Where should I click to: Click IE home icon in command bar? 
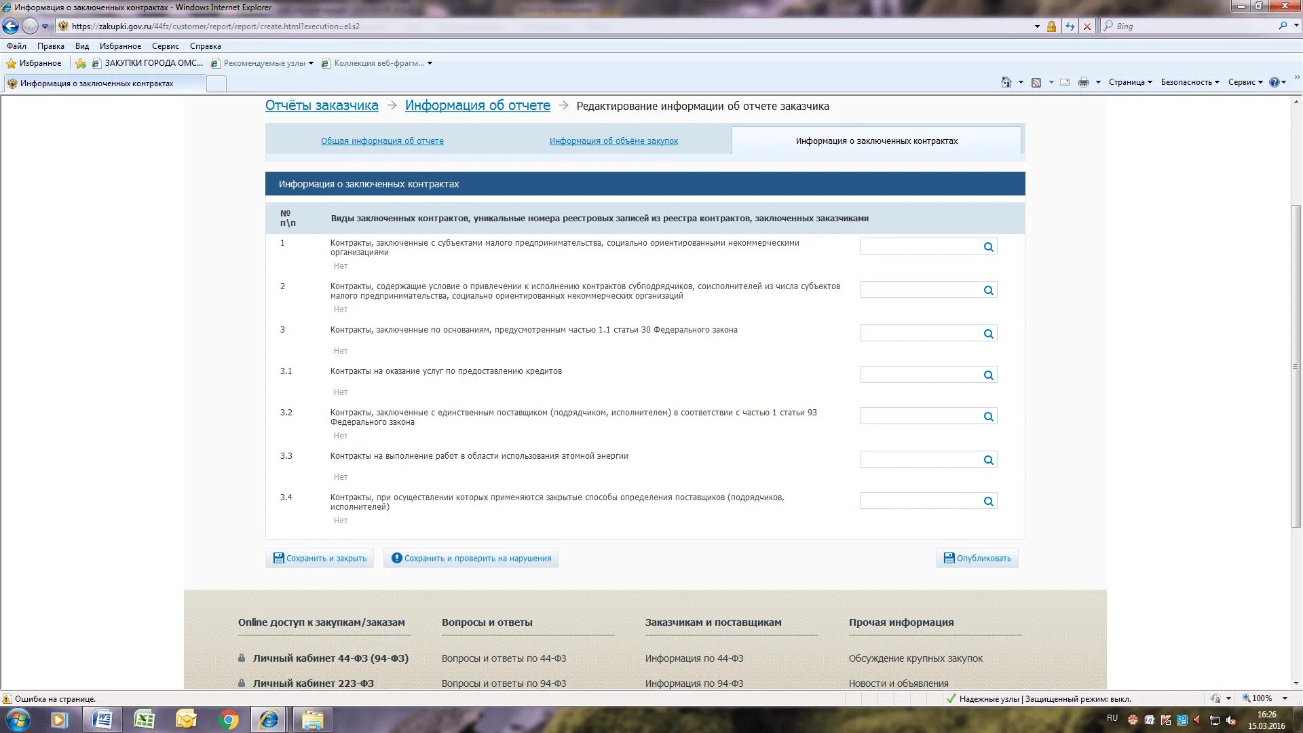coord(1006,82)
